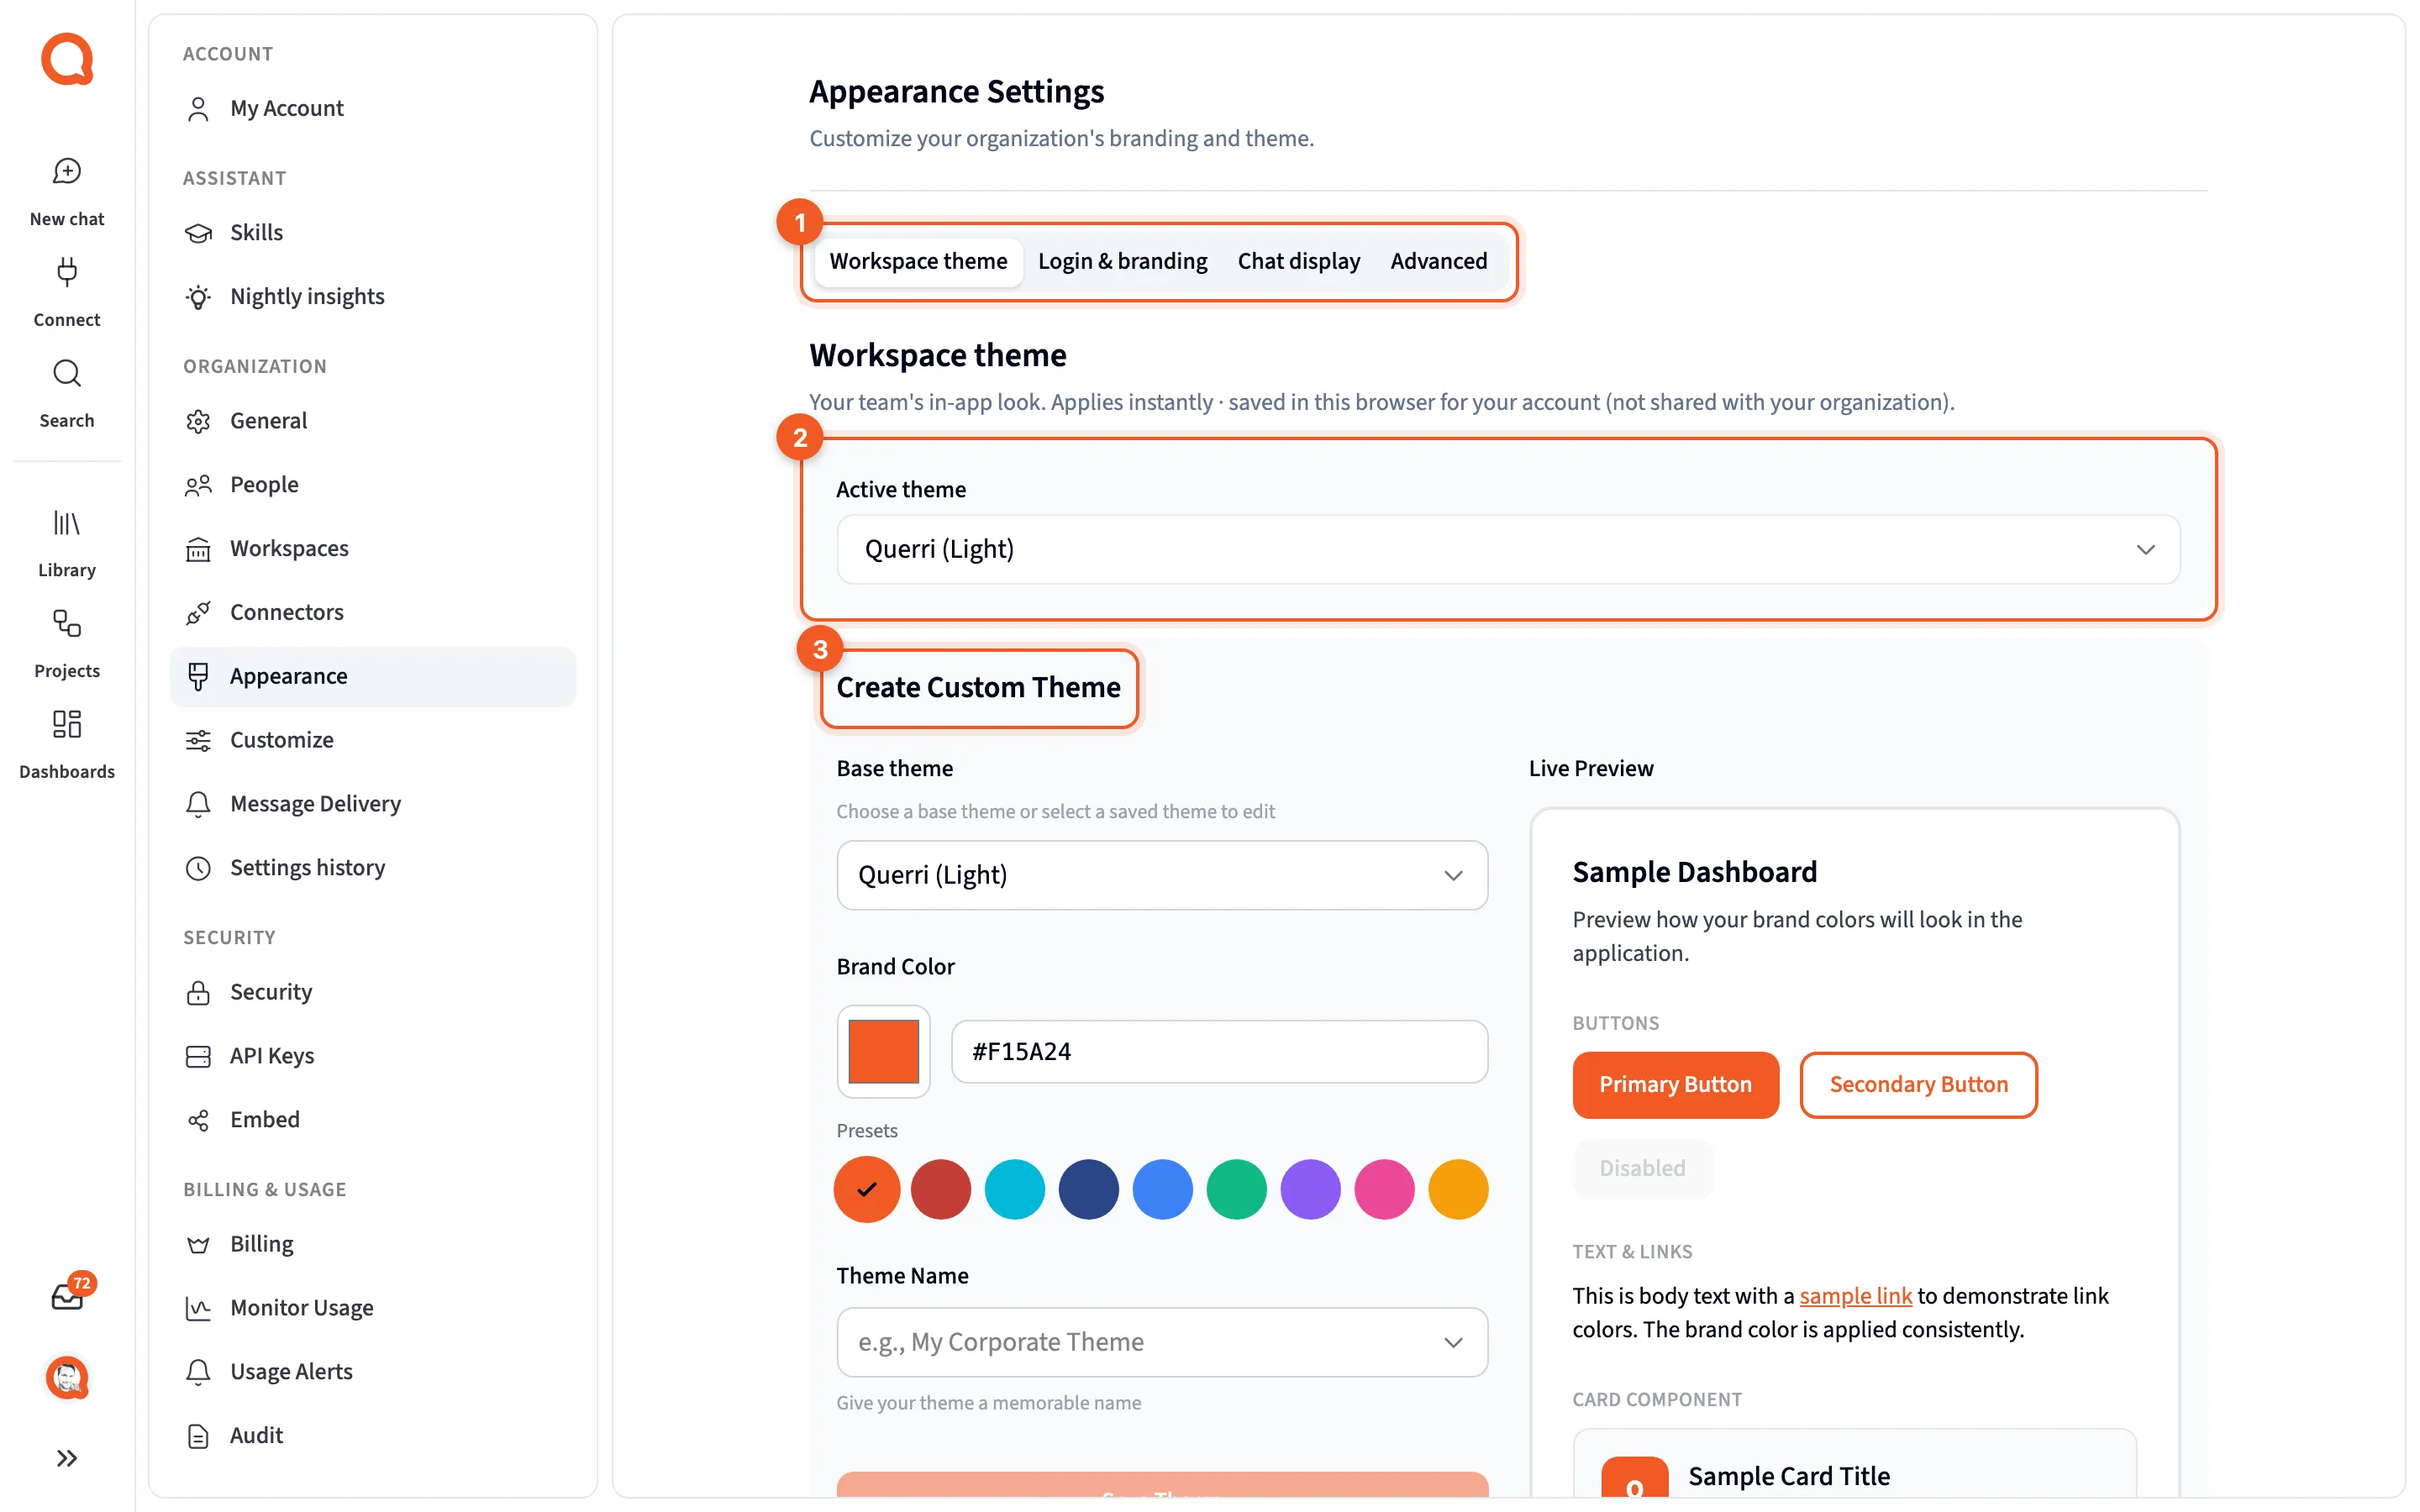
Task: Click the Message Delivery bell icon
Action: click(198, 804)
